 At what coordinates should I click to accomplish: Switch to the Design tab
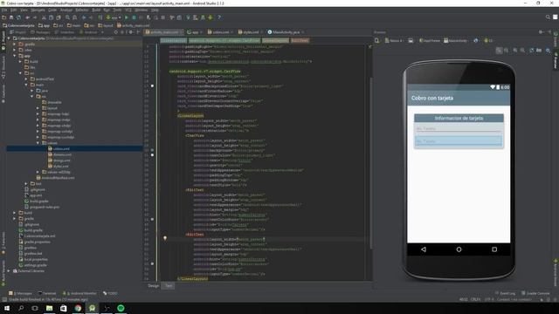pyautogui.click(x=154, y=286)
